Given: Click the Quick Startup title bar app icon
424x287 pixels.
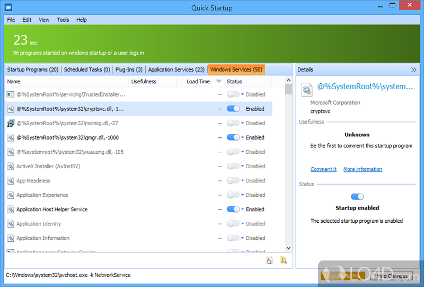Looking at the screenshot, I should [7, 7].
